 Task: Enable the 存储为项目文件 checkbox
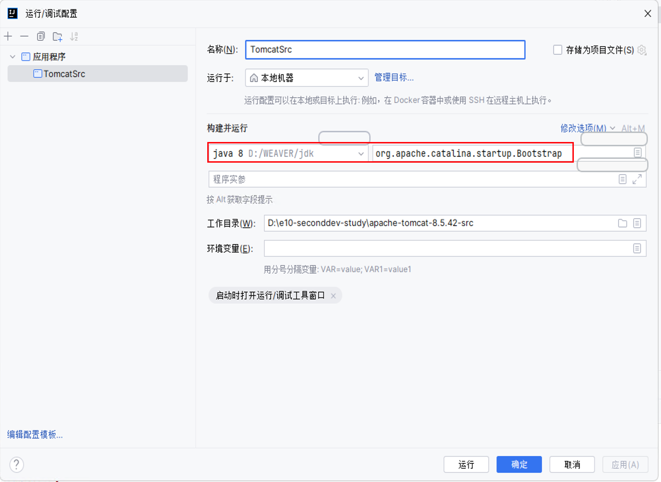point(557,50)
